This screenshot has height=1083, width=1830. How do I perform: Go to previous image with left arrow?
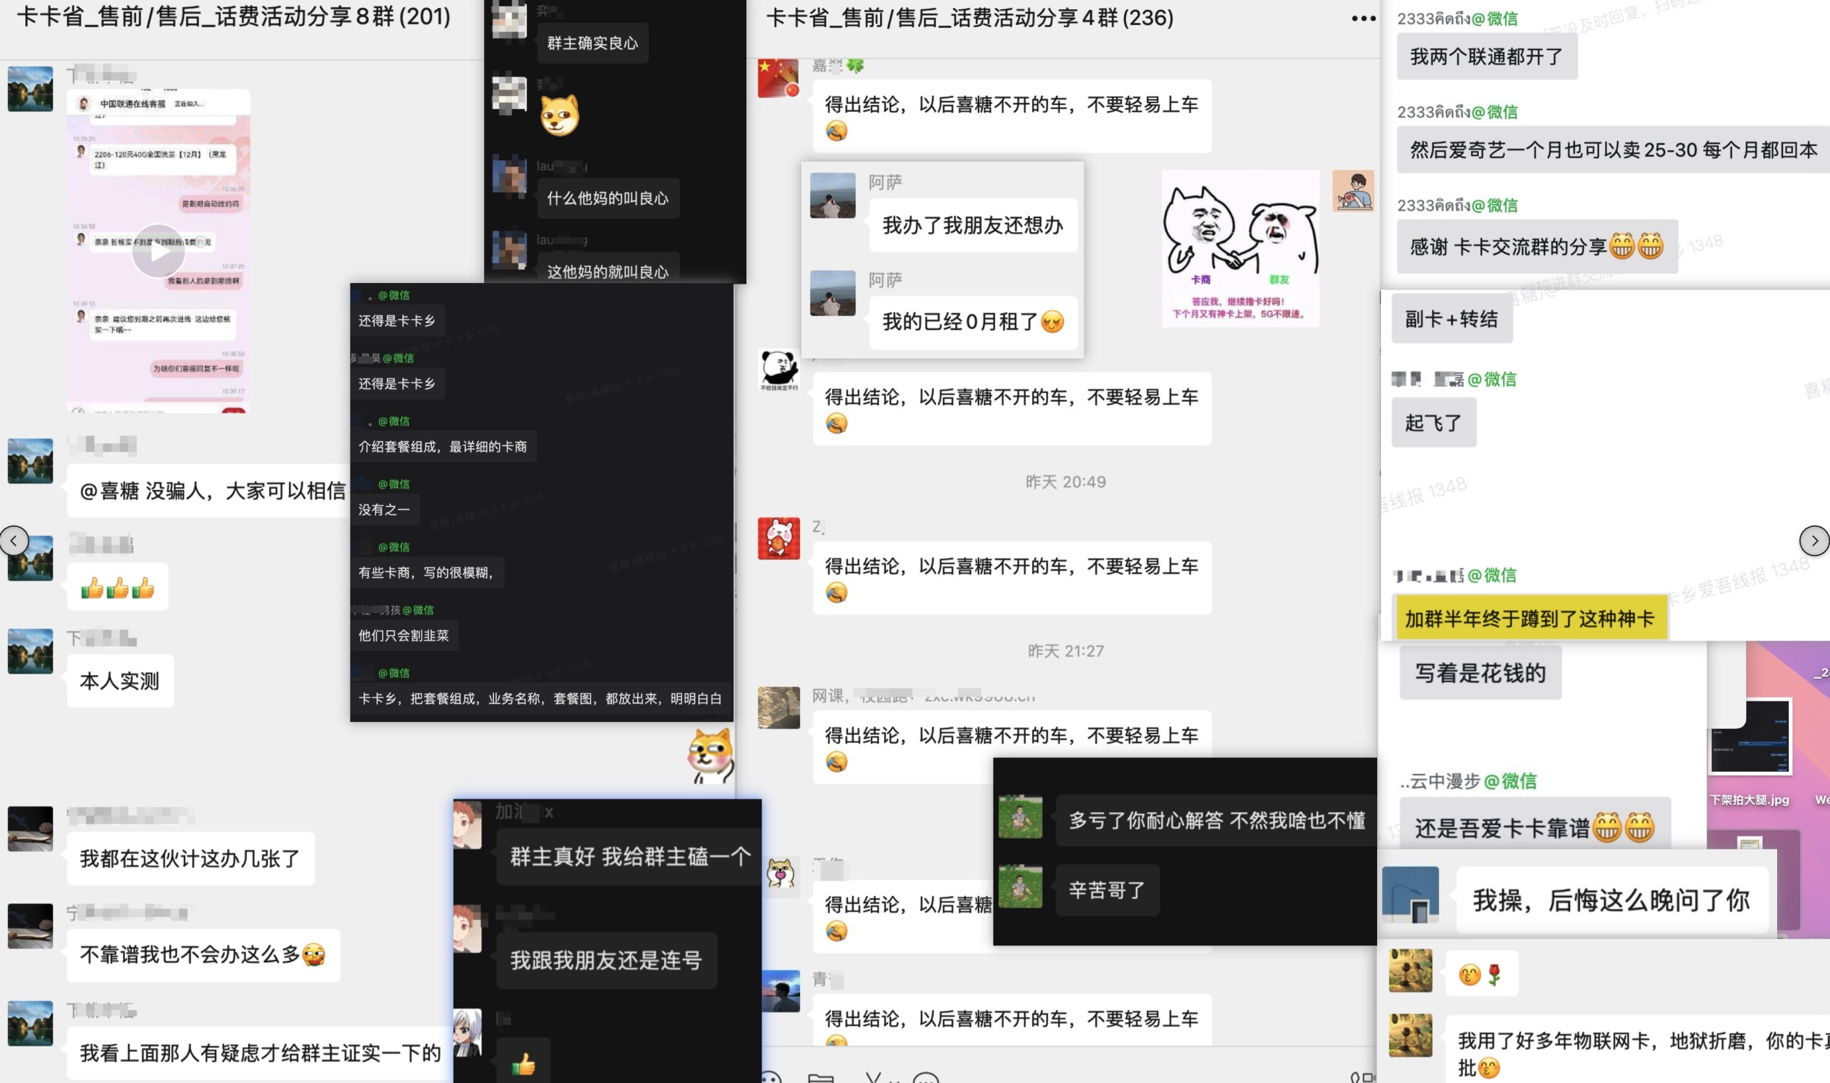coord(13,541)
